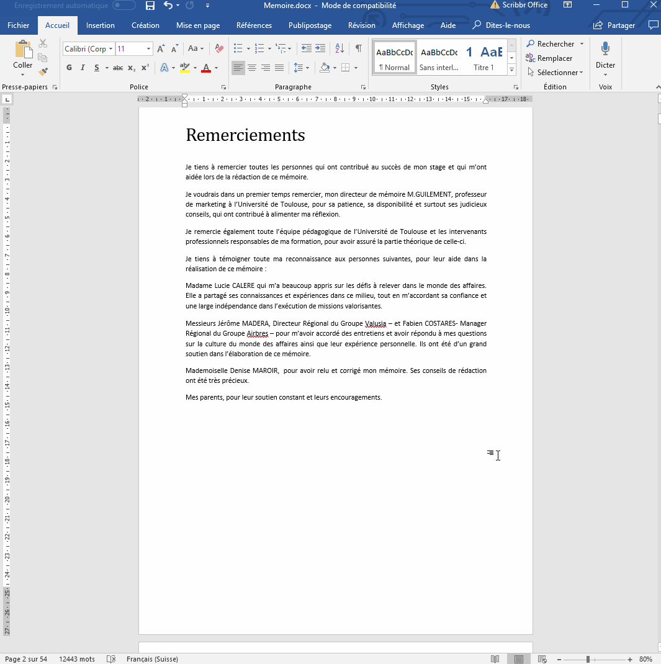The width and height of the screenshot is (661, 664).
Task: Toggle italic formatting
Action: (x=83, y=68)
